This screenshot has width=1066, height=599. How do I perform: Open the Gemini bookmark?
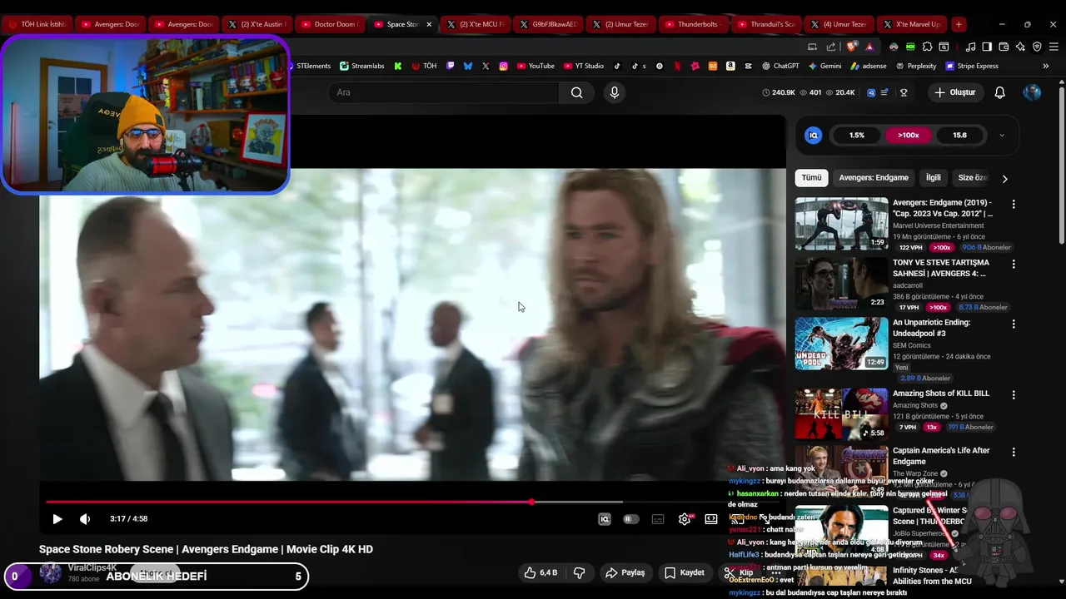[824, 66]
